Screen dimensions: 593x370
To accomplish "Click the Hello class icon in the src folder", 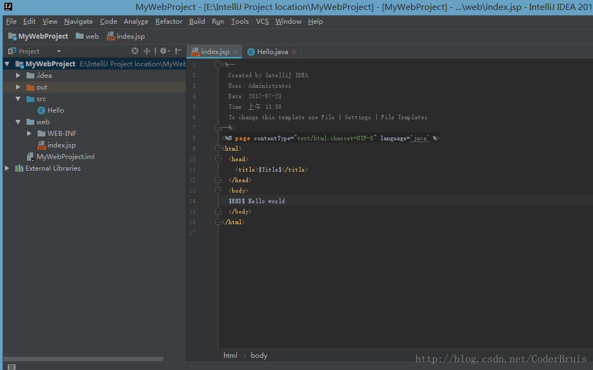I will pos(41,110).
